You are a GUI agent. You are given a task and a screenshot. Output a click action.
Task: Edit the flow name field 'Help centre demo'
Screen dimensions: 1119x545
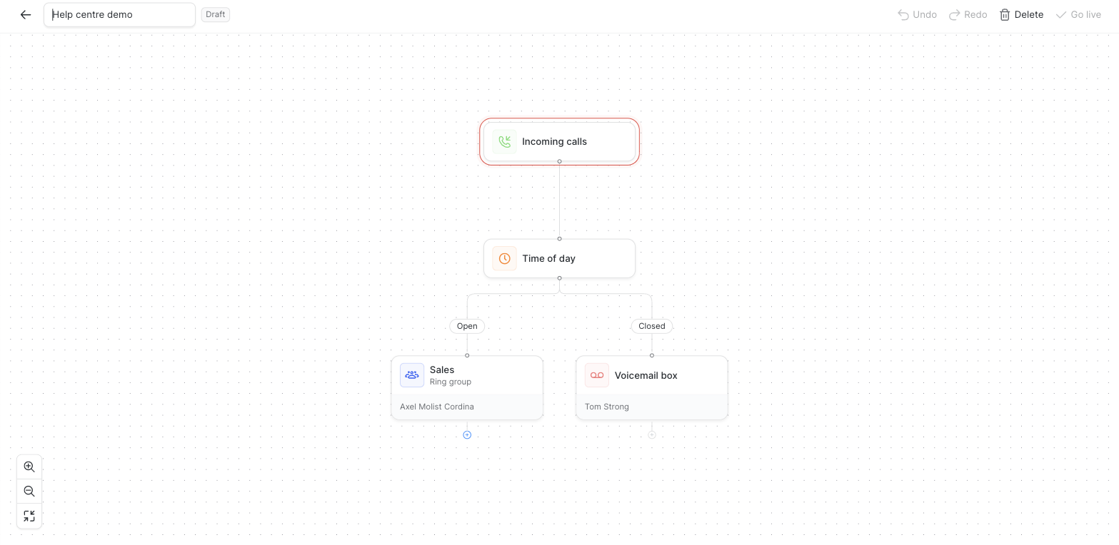pyautogui.click(x=119, y=14)
